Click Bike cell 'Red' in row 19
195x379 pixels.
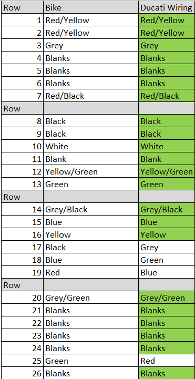pyautogui.click(x=91, y=272)
